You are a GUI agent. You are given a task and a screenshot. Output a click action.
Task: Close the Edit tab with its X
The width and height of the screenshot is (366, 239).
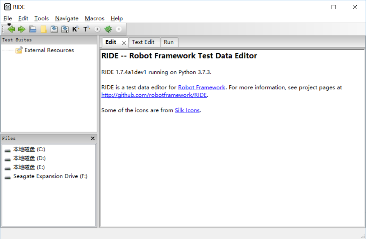coord(124,43)
